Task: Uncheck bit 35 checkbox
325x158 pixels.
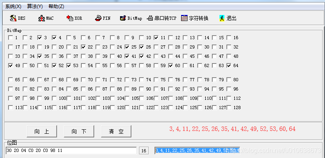Action: click(40, 56)
